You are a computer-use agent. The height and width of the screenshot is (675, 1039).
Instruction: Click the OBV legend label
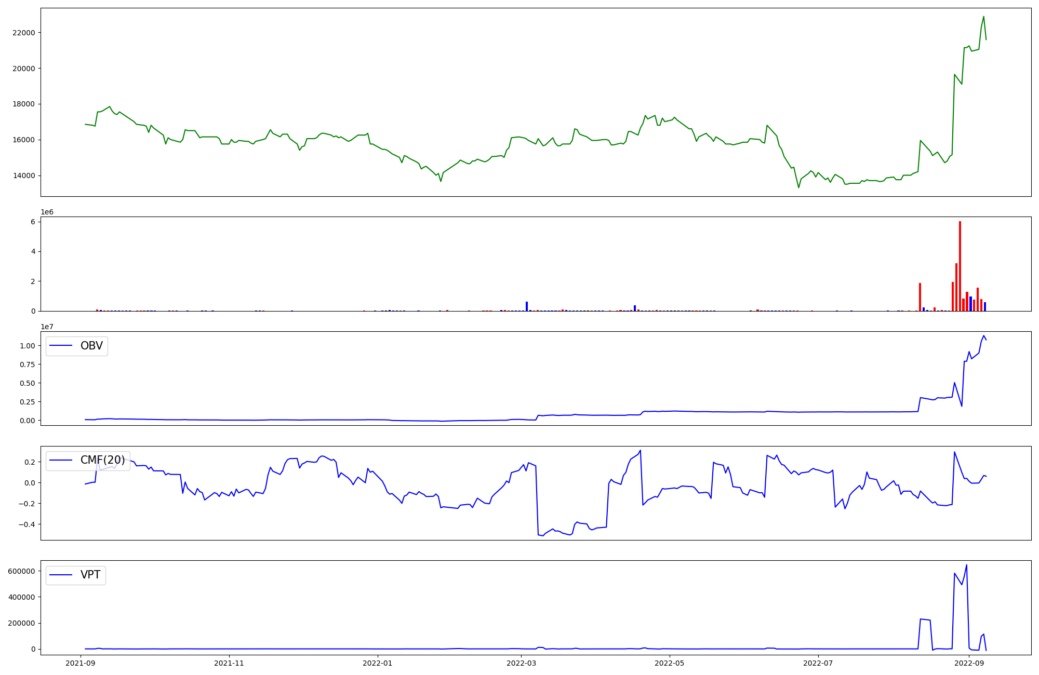point(91,346)
